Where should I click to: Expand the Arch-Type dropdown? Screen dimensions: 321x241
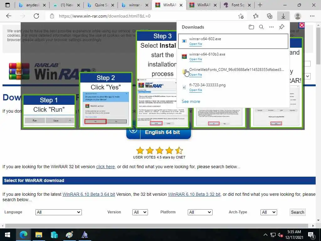[269, 212]
